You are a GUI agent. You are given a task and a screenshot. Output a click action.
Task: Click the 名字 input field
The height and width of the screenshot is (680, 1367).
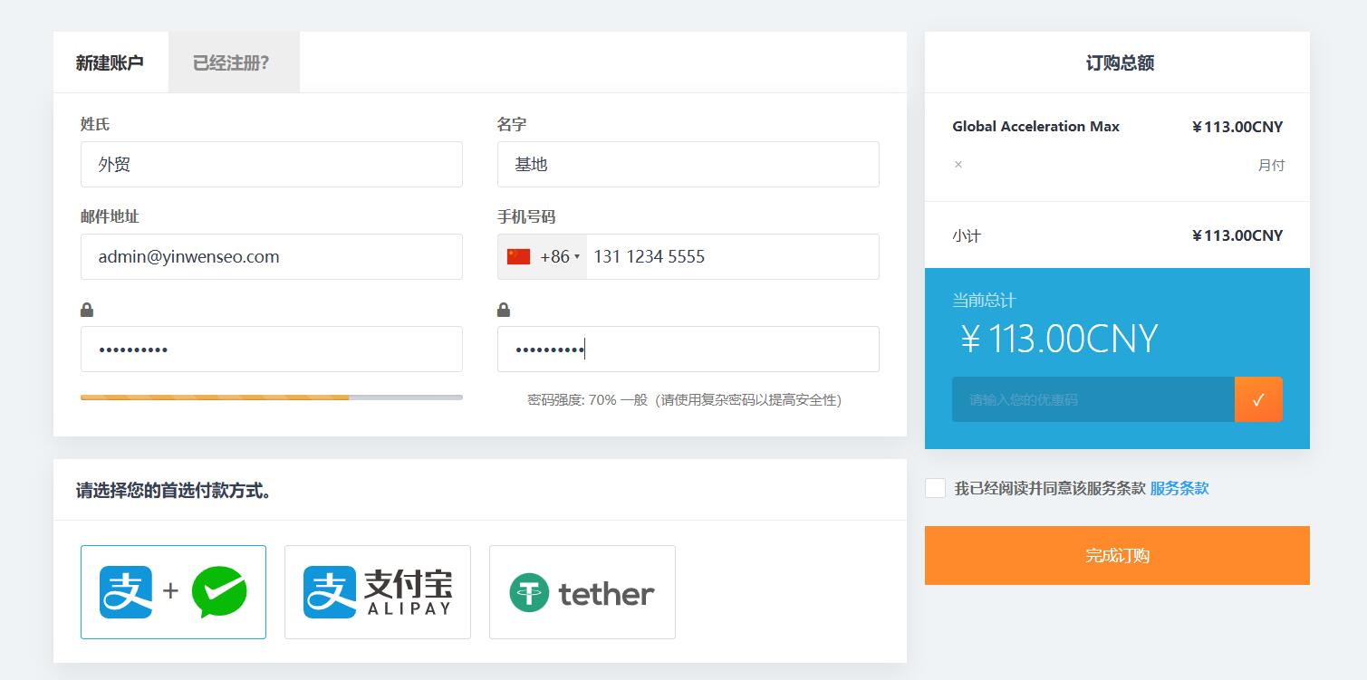tap(688, 165)
